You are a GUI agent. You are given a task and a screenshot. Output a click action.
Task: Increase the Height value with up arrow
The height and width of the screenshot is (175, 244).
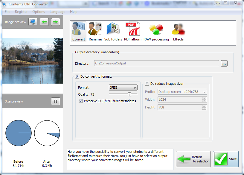point(204,106)
